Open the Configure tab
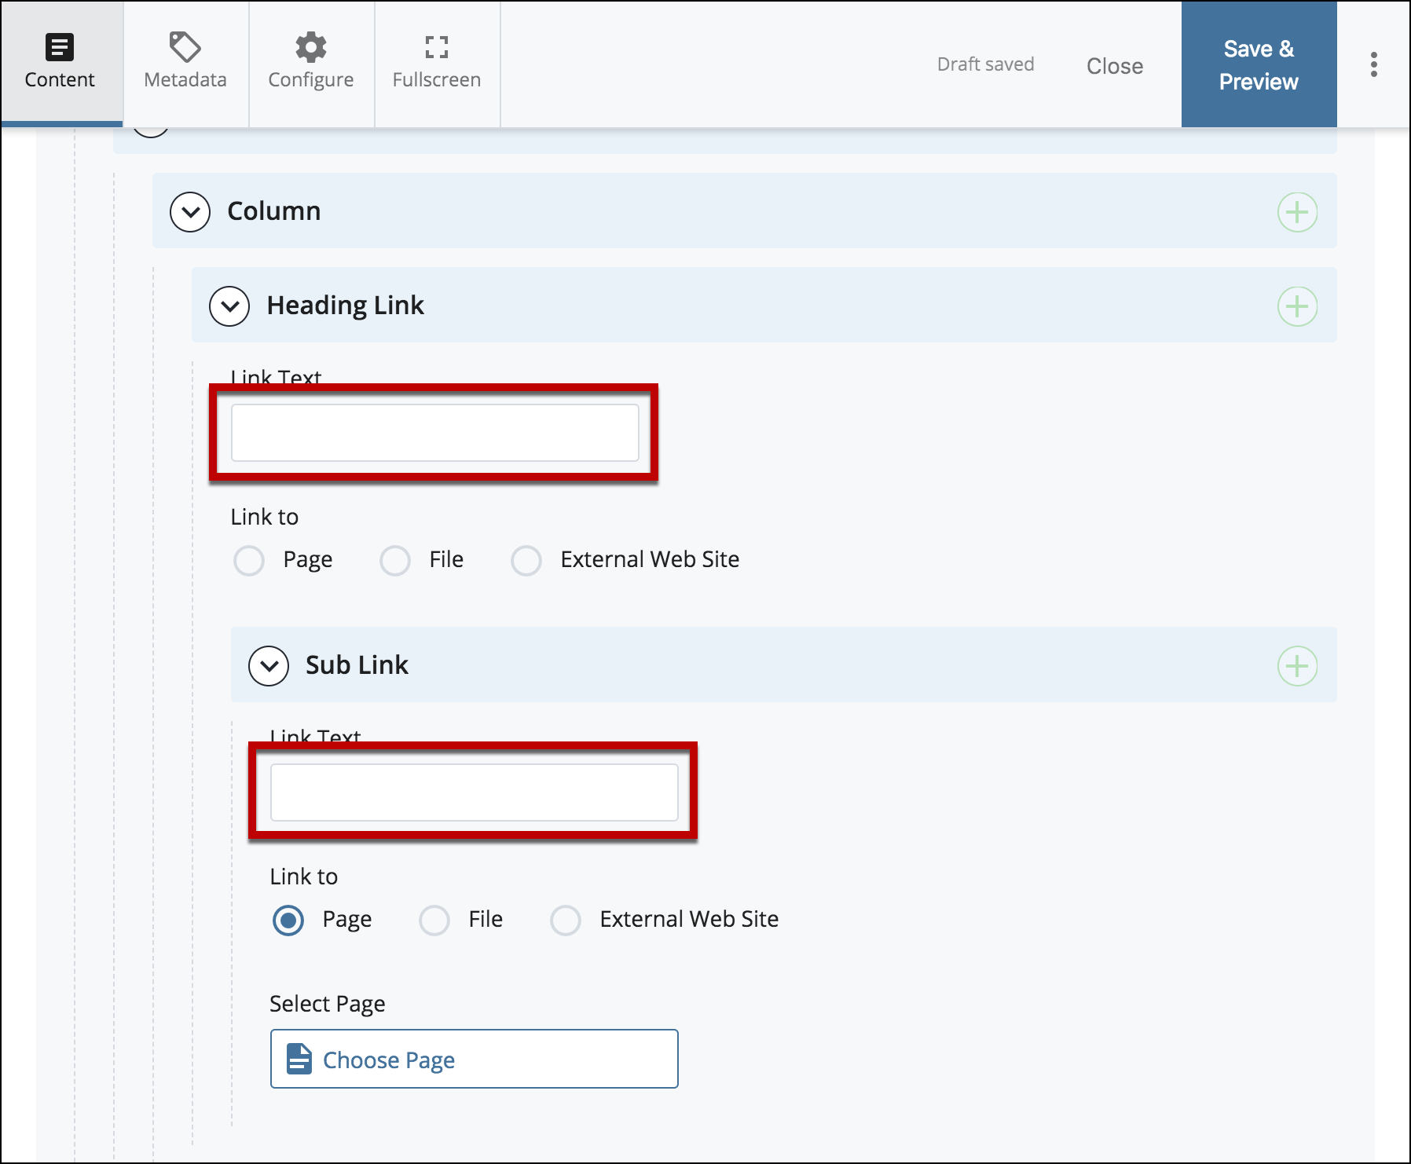 [x=311, y=63]
